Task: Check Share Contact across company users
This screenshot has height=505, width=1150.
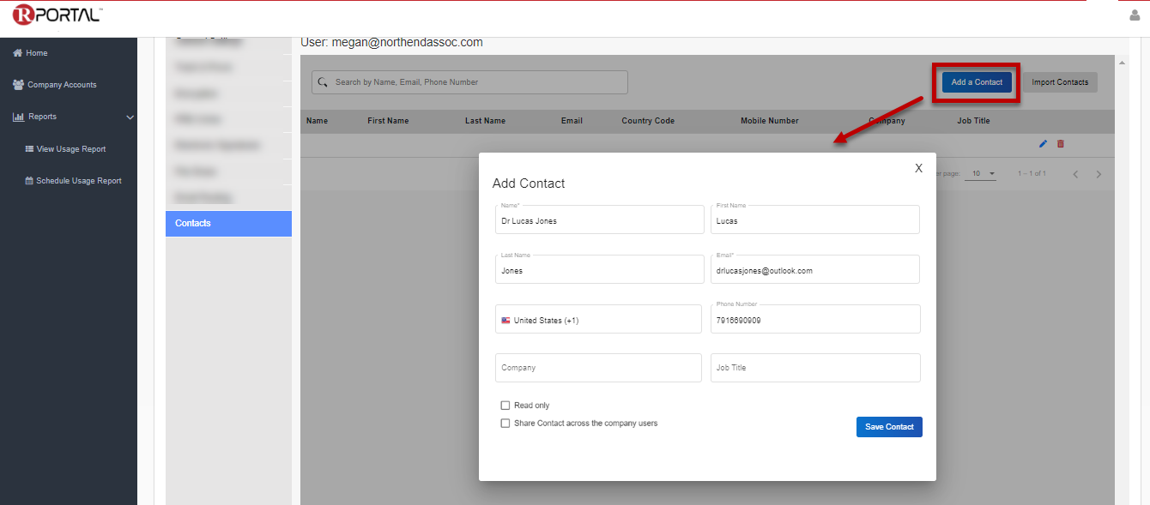Action: [x=505, y=424]
